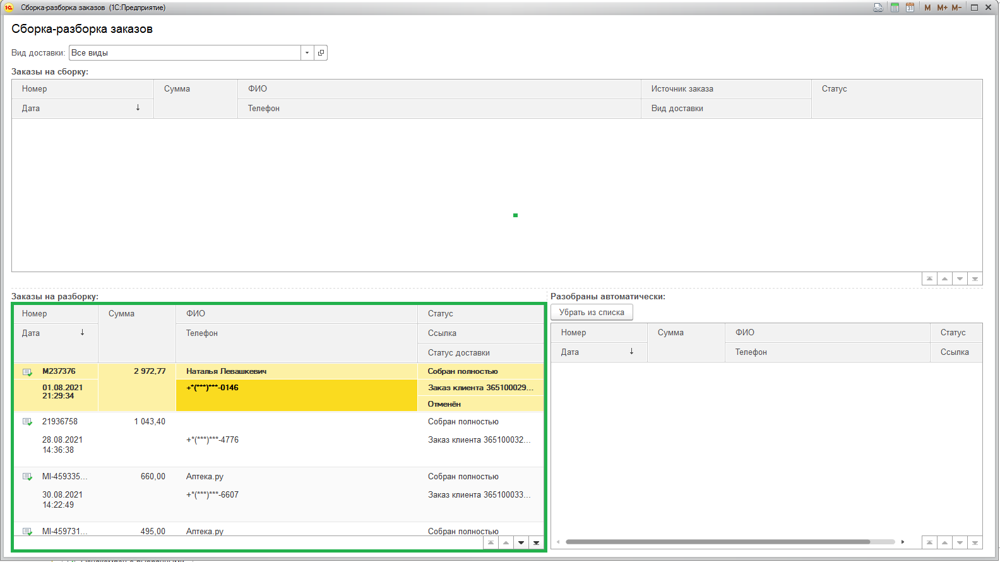Click document icon of order 21936758
Viewport: 1000px width, 562px height.
[x=27, y=422]
